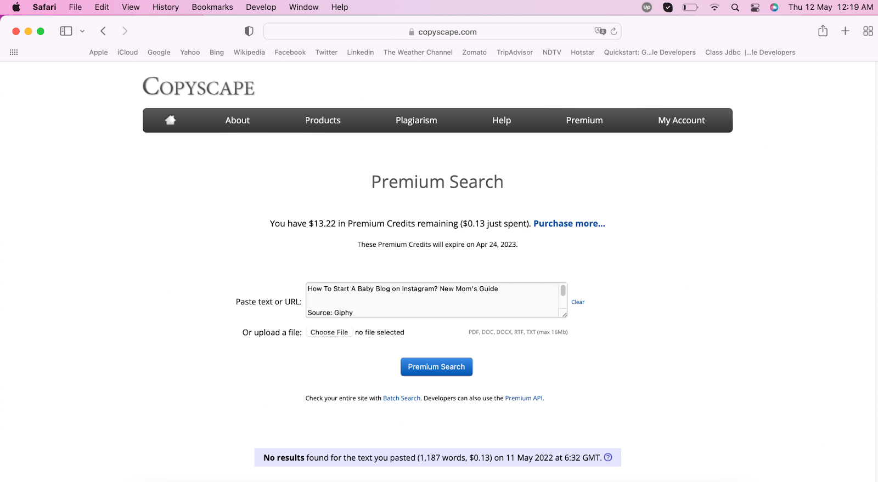Open the Help menu in menu bar
The image size is (878, 482).
tap(340, 7)
